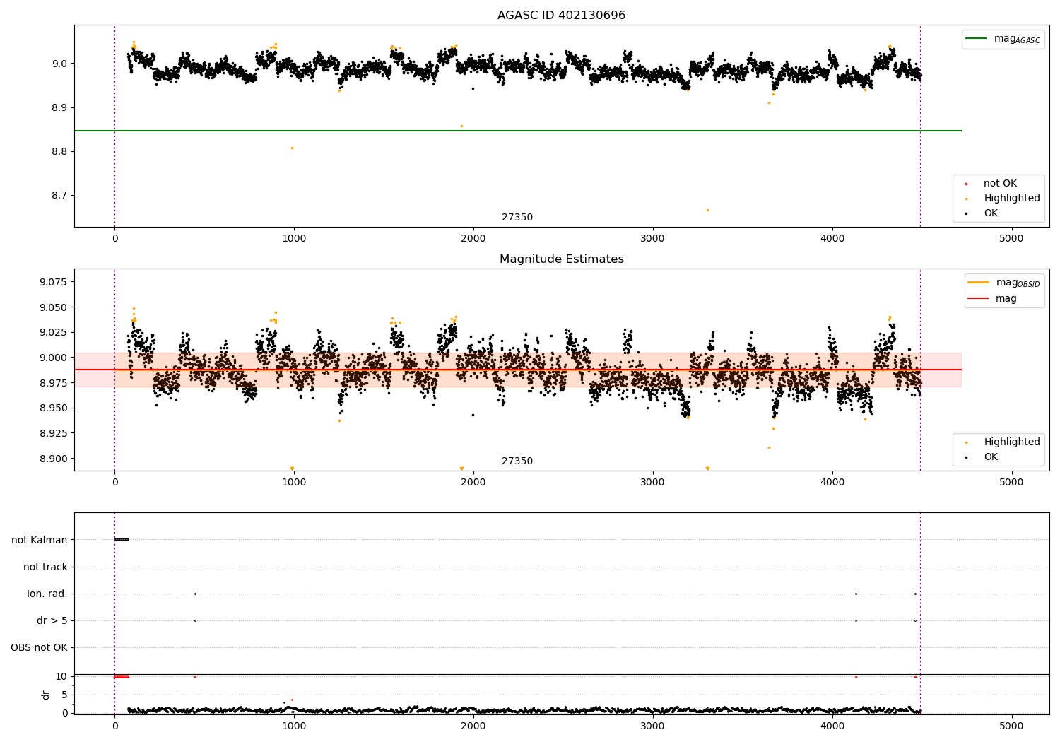Click the 'OK' entry in the middle plot legend
The height and width of the screenshot is (742, 1060).
[x=991, y=457]
